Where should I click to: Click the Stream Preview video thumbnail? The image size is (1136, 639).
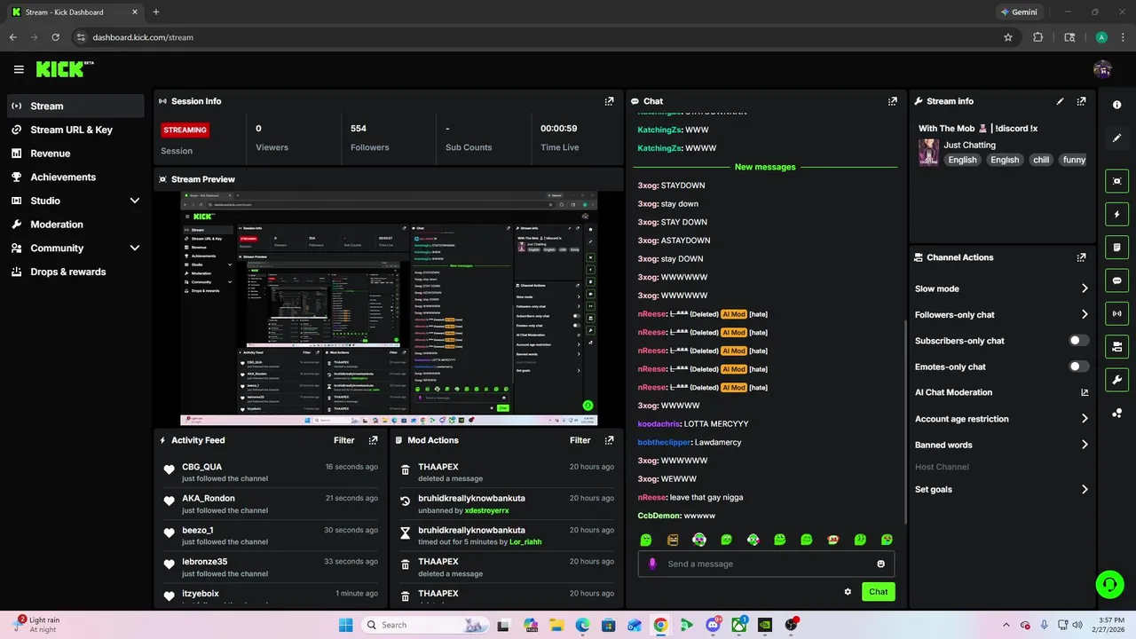(x=389, y=308)
